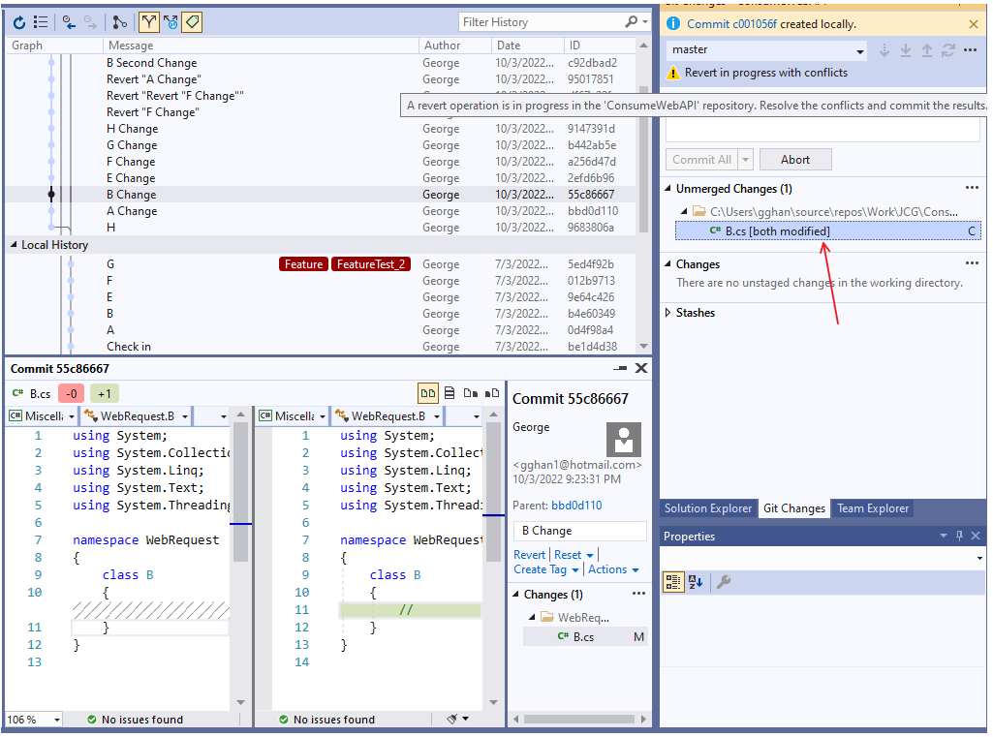Switch to the Team Explorer tab
This screenshot has height=737, width=993.
[873, 508]
